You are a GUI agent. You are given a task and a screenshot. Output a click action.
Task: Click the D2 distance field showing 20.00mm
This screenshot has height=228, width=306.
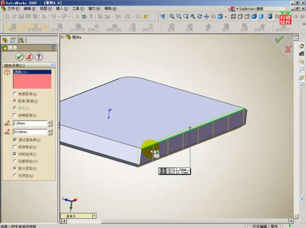tap(30, 132)
